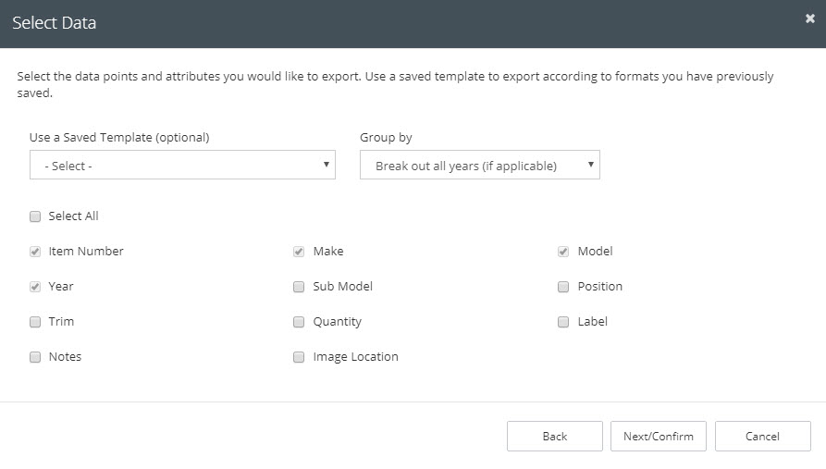Check the Quantity option
Viewport: 826px width, 469px height.
click(x=299, y=322)
